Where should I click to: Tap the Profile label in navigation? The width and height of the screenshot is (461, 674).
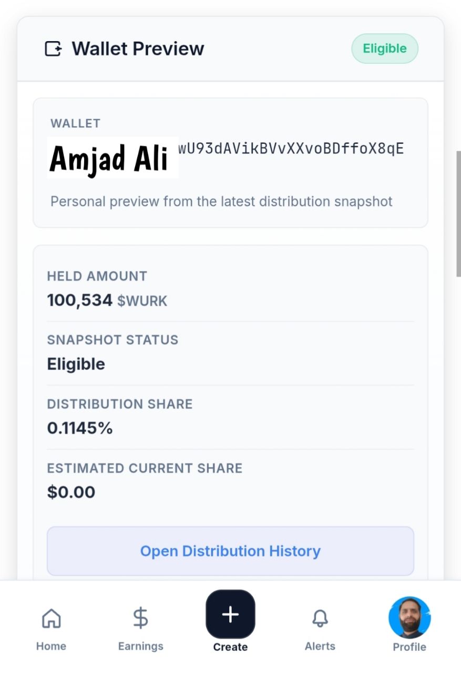click(409, 647)
